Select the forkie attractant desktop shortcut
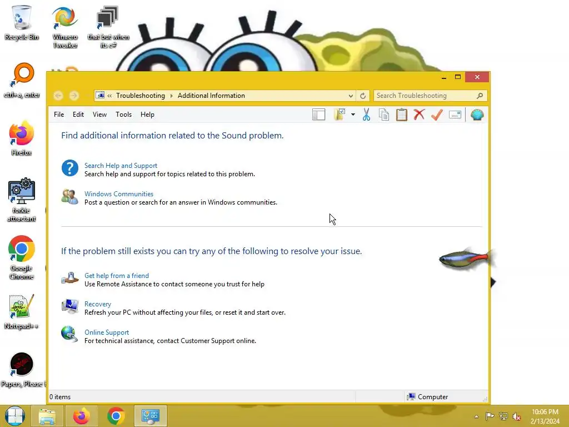 (22, 200)
